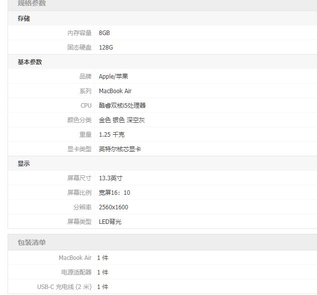Click the 显示 section header

point(24,164)
